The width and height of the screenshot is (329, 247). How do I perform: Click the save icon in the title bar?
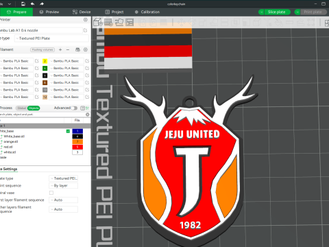(23, 3)
